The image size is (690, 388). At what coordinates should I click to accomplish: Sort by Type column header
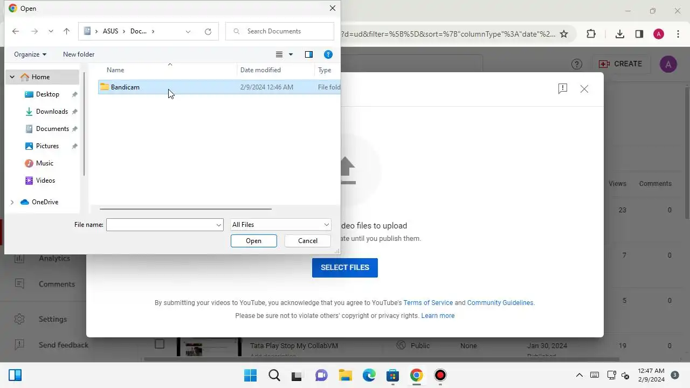(x=325, y=70)
